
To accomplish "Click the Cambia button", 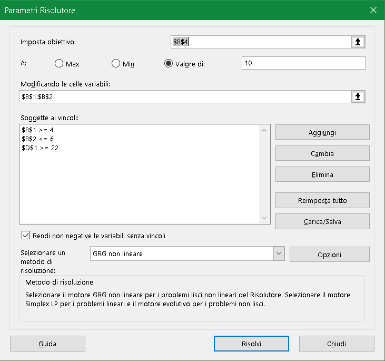I will [x=322, y=153].
